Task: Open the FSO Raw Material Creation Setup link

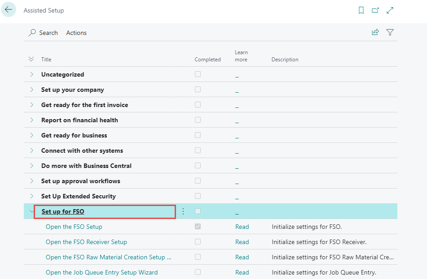Action: coord(108,257)
